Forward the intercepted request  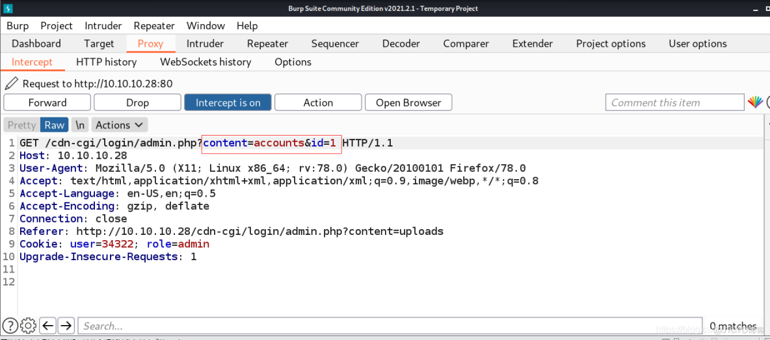pos(47,103)
